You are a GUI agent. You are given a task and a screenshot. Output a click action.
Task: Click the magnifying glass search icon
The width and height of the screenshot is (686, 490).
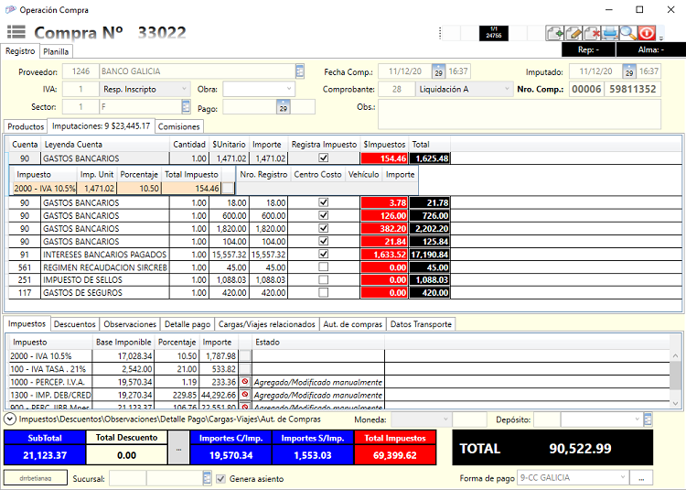point(628,33)
